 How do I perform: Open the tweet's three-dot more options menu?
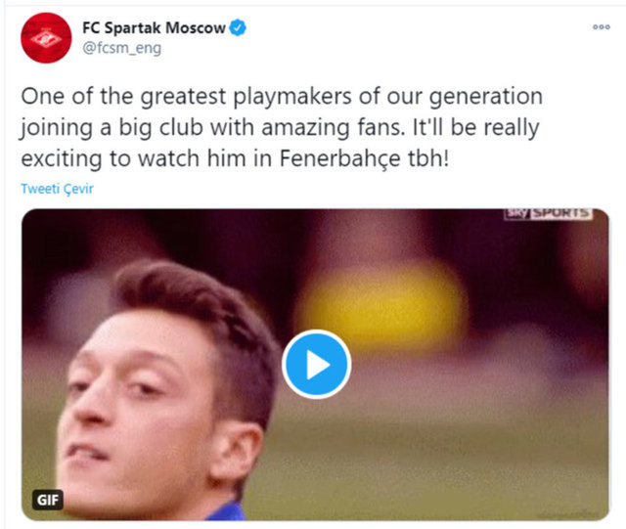(x=602, y=27)
